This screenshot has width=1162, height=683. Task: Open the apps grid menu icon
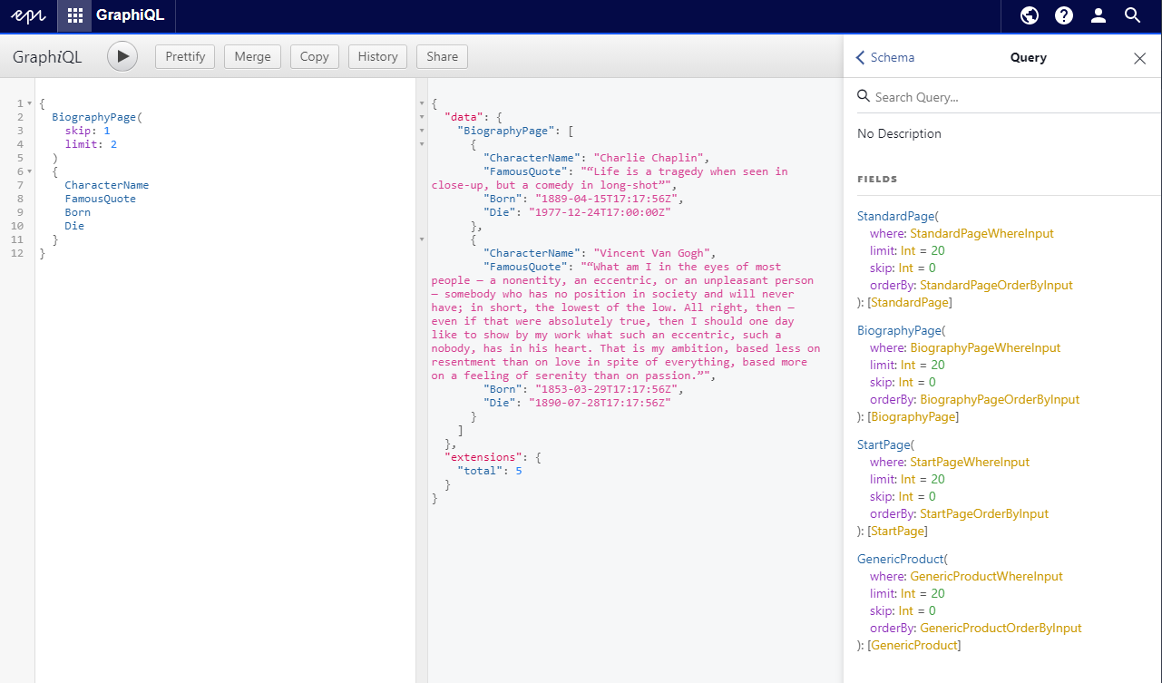(75, 15)
